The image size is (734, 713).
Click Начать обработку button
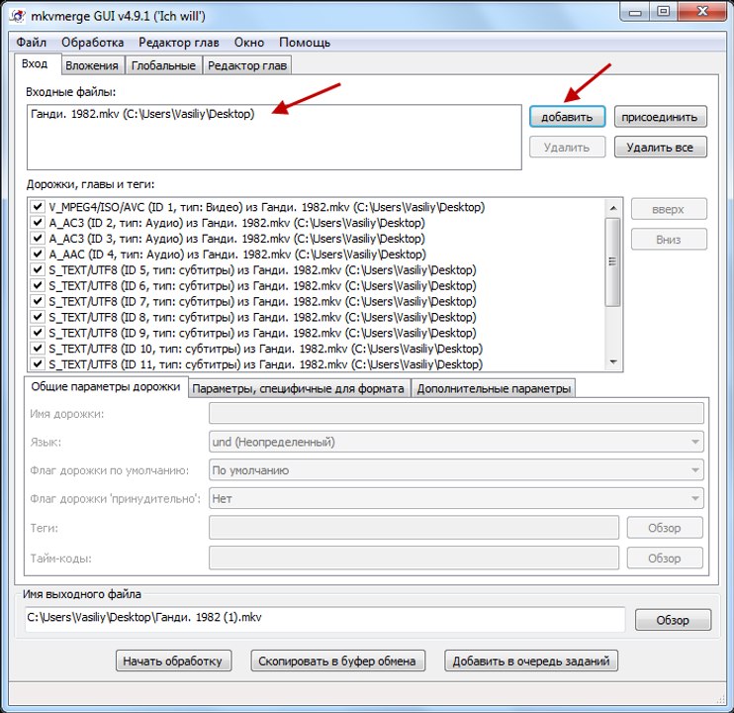pos(173,661)
